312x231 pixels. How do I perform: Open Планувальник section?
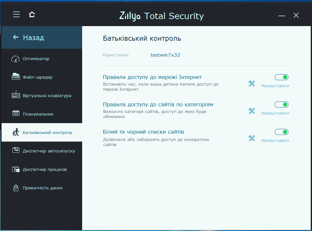(x=42, y=114)
